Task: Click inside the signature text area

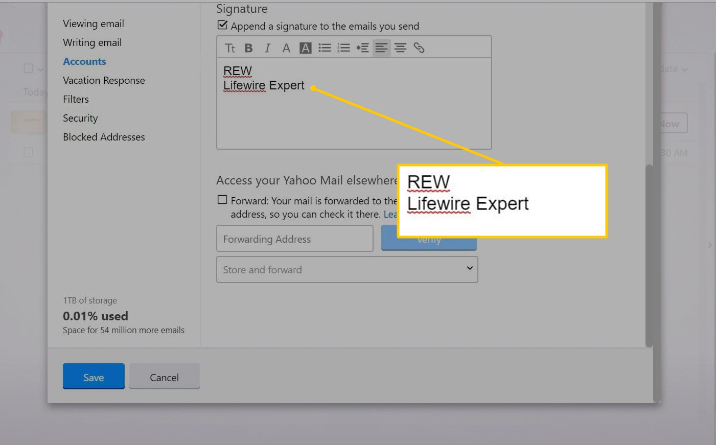Action: point(354,104)
